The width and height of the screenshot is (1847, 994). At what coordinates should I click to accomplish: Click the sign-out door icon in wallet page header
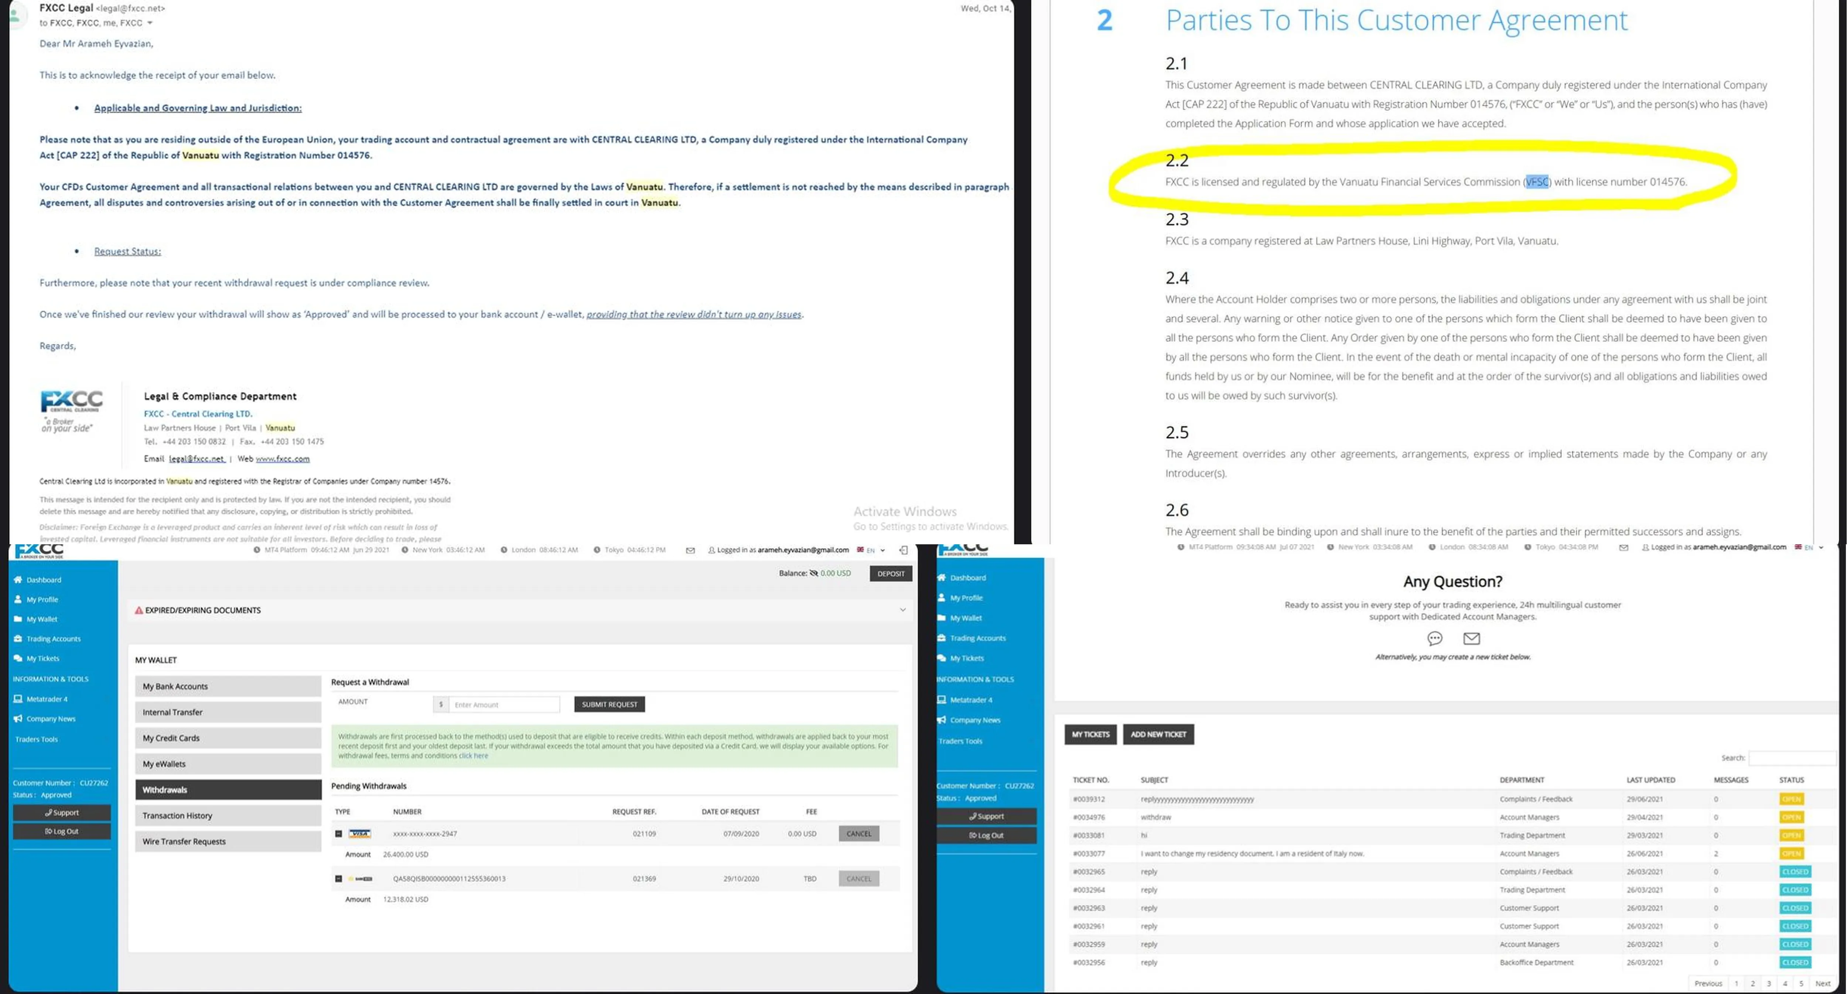pyautogui.click(x=904, y=550)
